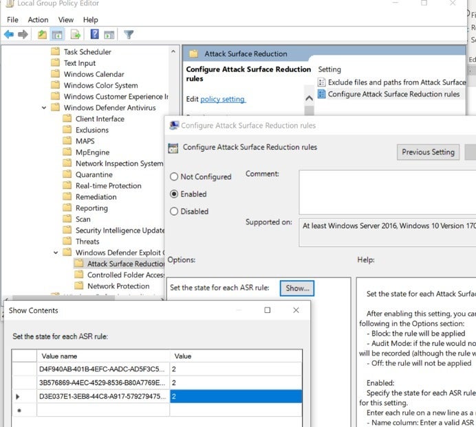The height and width of the screenshot is (427, 476).
Task: Click the Export List toolbar icon
Action: (x=76, y=34)
